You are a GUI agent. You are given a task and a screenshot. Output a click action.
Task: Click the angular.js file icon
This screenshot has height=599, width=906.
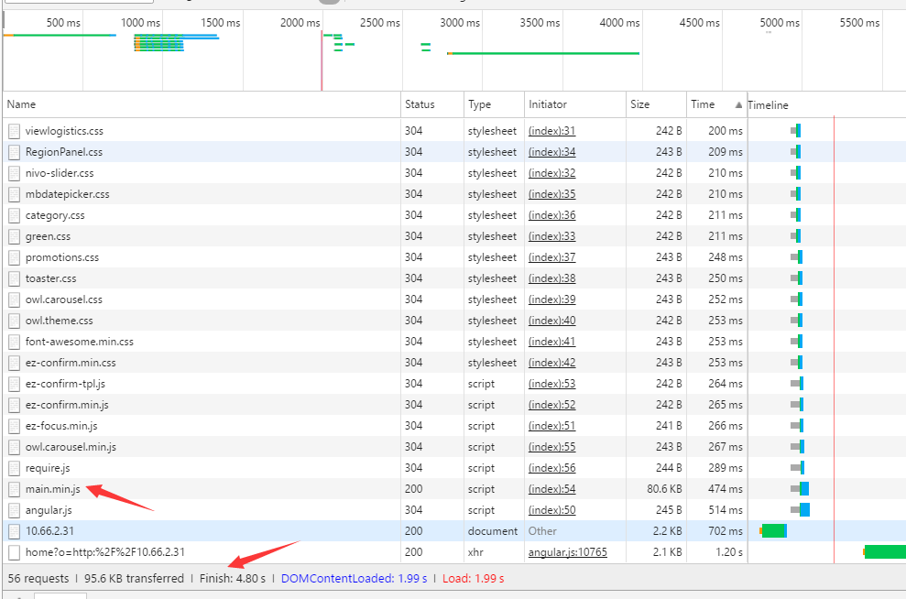(x=15, y=510)
